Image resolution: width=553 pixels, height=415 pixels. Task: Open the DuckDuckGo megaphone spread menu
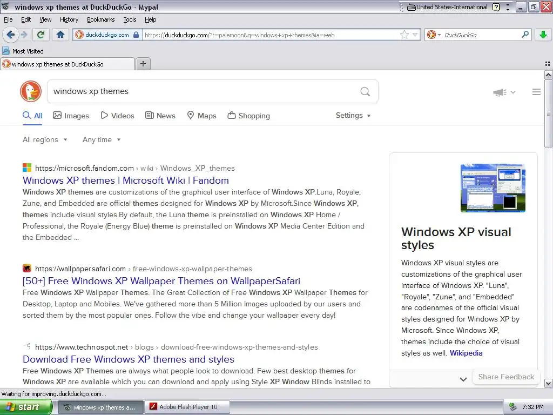504,92
